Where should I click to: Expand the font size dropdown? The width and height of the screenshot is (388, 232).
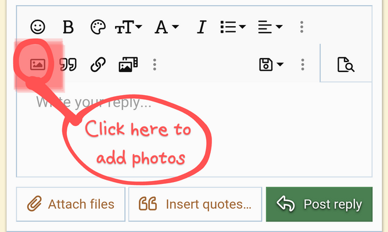click(x=129, y=27)
